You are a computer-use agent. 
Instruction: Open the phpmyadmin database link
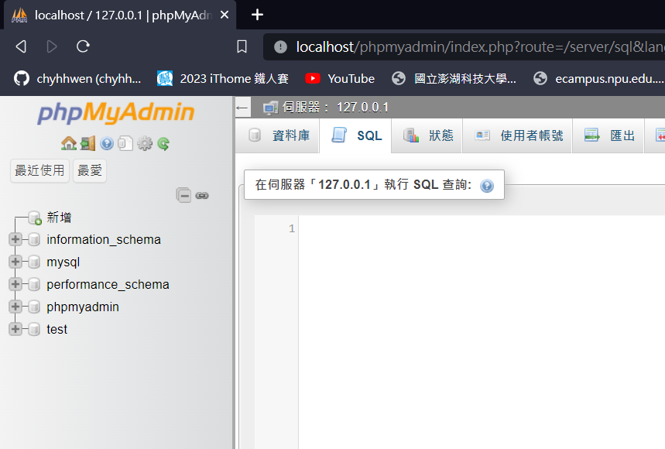83,307
